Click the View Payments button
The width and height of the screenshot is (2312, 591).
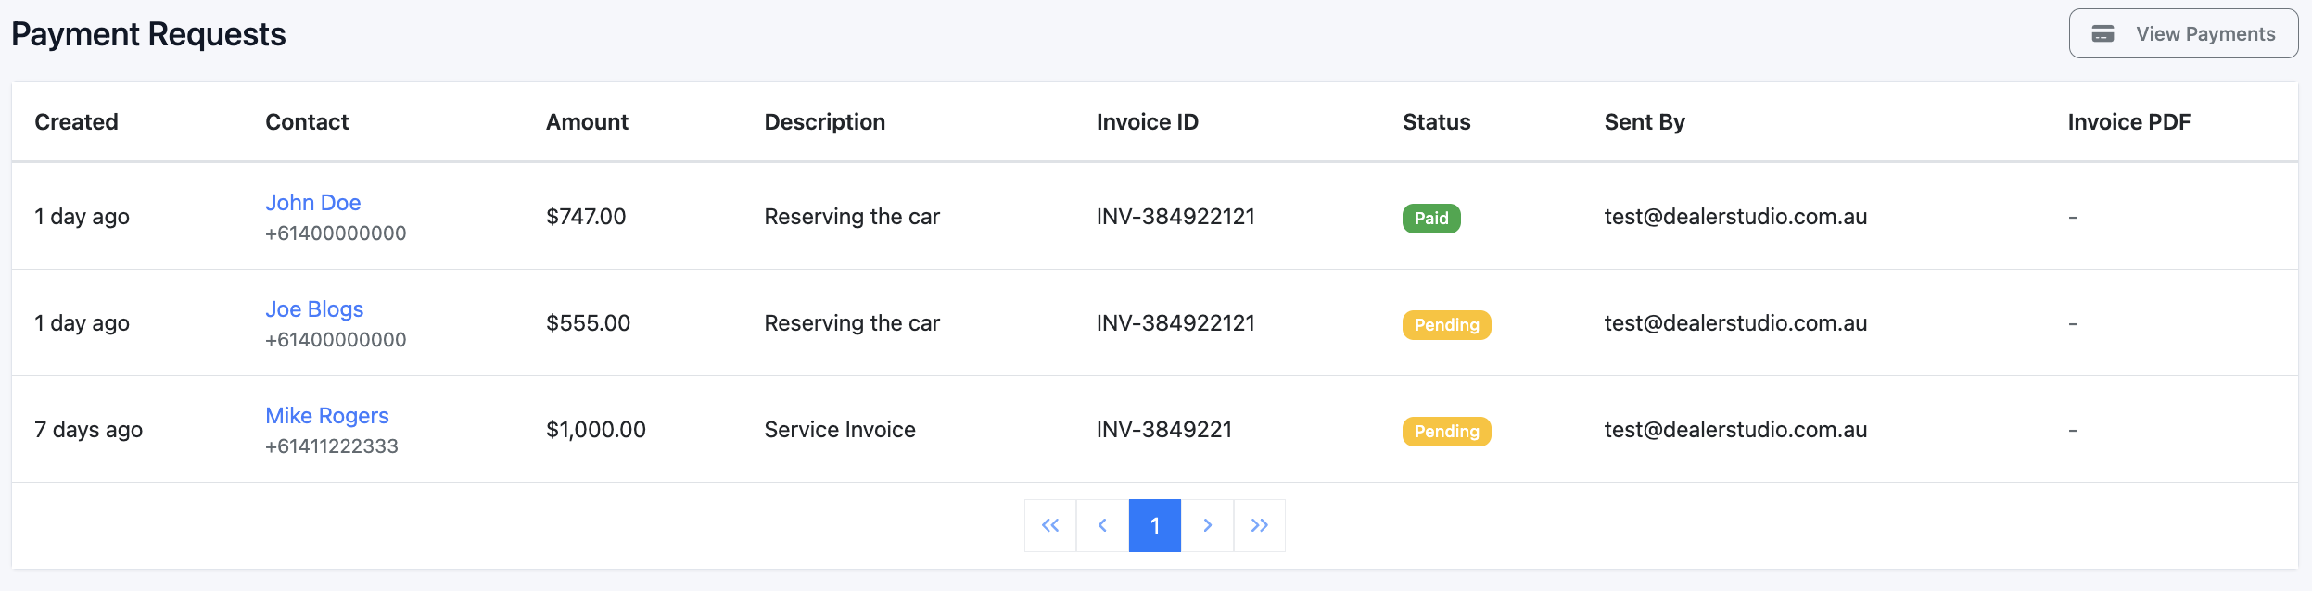click(x=2183, y=34)
